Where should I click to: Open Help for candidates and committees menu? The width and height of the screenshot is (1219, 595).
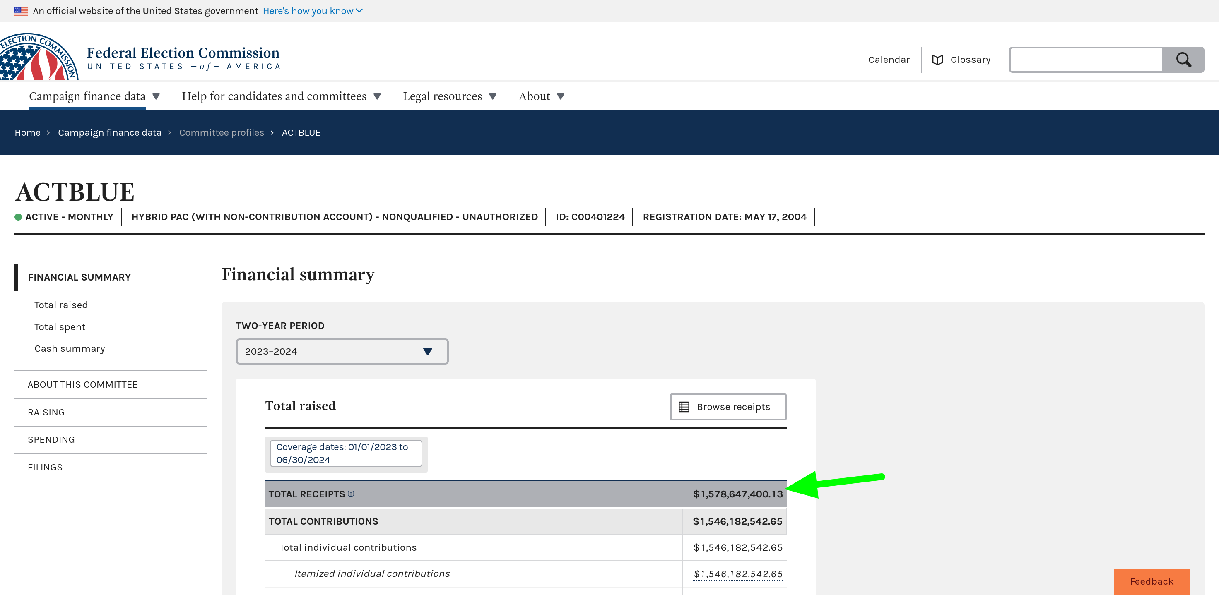(274, 96)
